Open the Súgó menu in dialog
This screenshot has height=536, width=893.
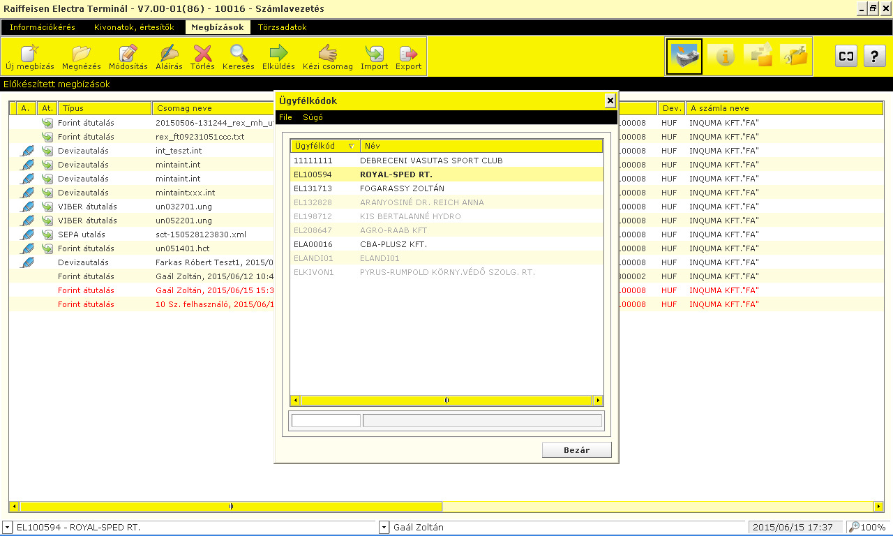click(x=313, y=117)
